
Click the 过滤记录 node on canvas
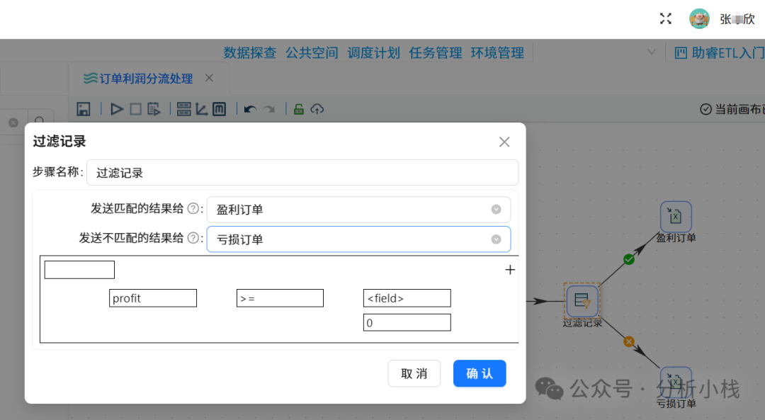(x=582, y=301)
